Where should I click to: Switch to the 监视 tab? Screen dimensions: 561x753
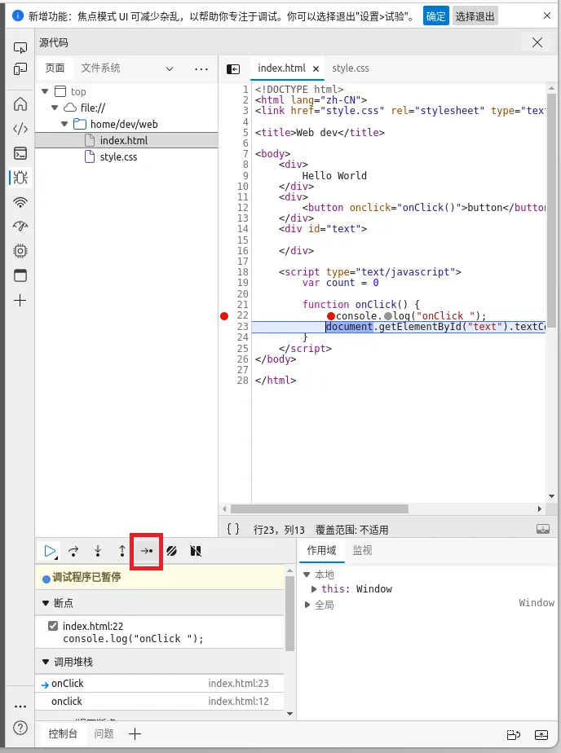coord(362,550)
